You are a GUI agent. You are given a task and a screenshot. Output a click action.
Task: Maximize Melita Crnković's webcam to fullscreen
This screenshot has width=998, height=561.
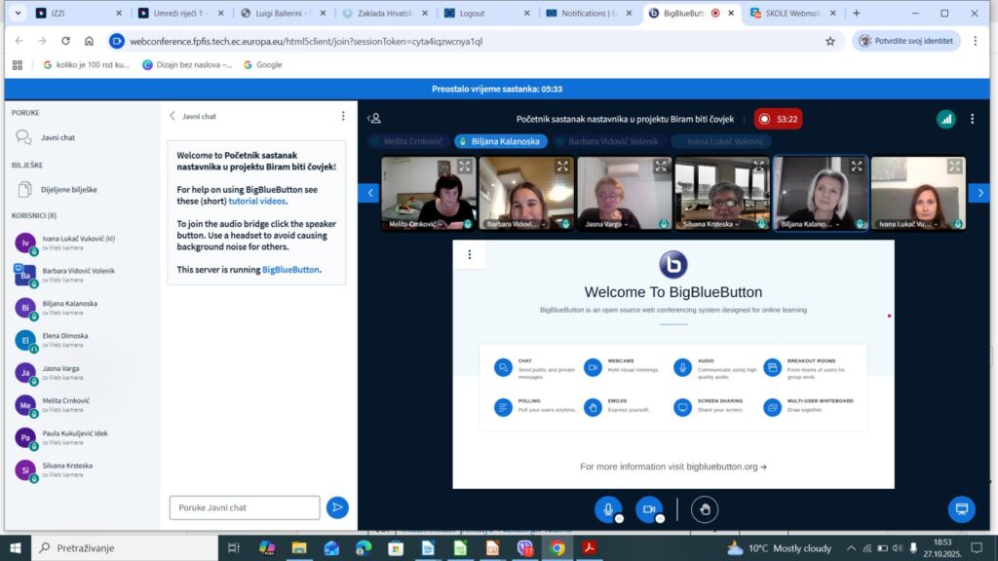tap(465, 167)
